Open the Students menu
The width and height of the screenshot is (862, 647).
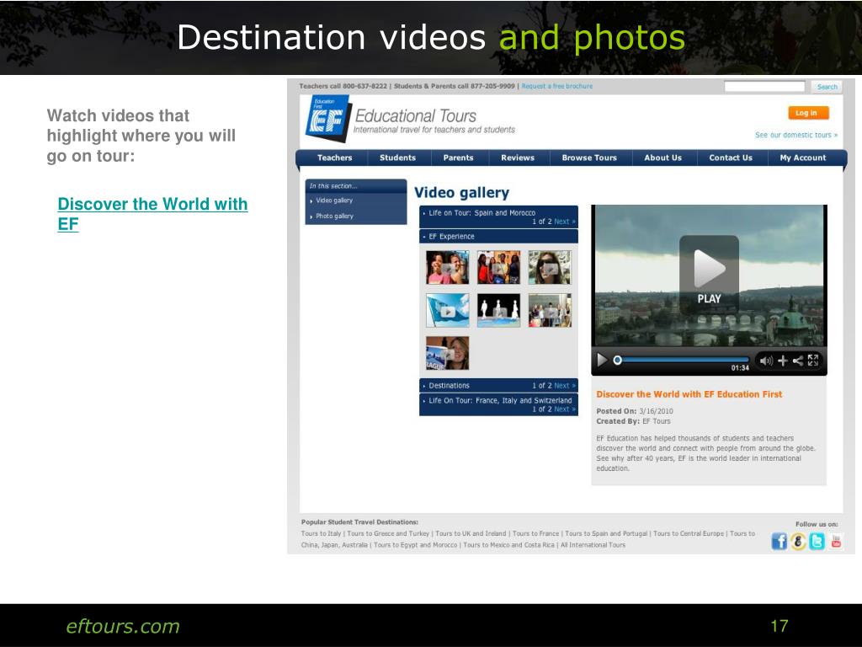[397, 158]
